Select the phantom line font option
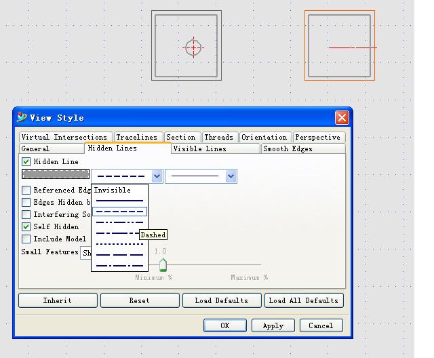 coord(119,222)
